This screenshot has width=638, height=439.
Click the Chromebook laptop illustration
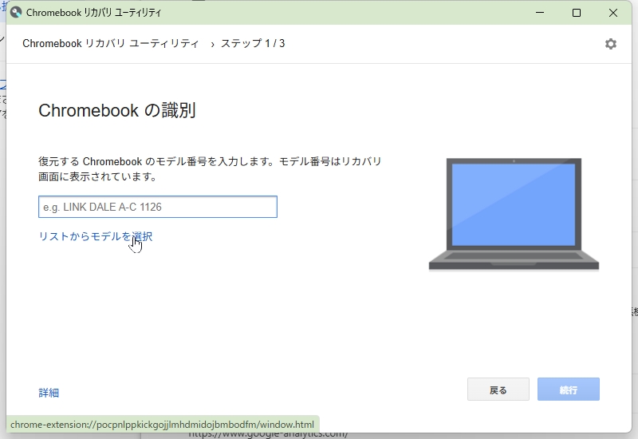tap(514, 214)
